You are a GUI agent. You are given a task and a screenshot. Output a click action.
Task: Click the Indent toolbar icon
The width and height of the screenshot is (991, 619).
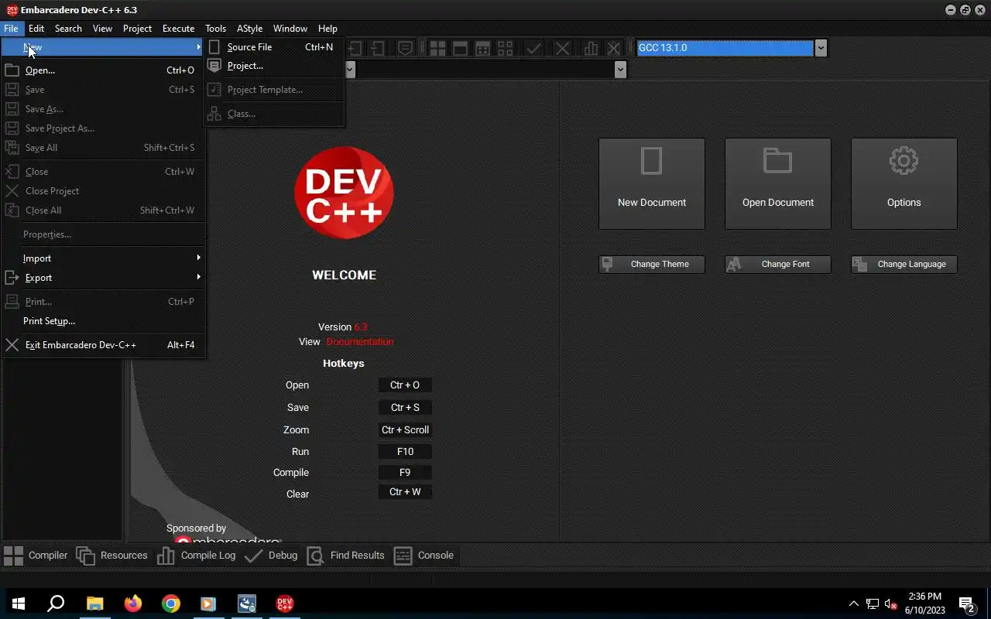click(355, 48)
